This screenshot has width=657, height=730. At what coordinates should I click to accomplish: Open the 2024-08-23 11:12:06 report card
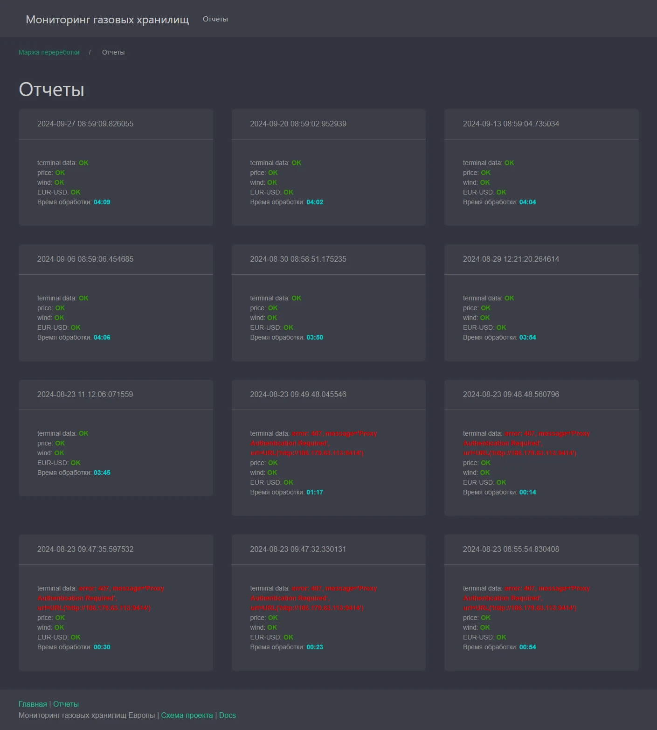coord(85,395)
